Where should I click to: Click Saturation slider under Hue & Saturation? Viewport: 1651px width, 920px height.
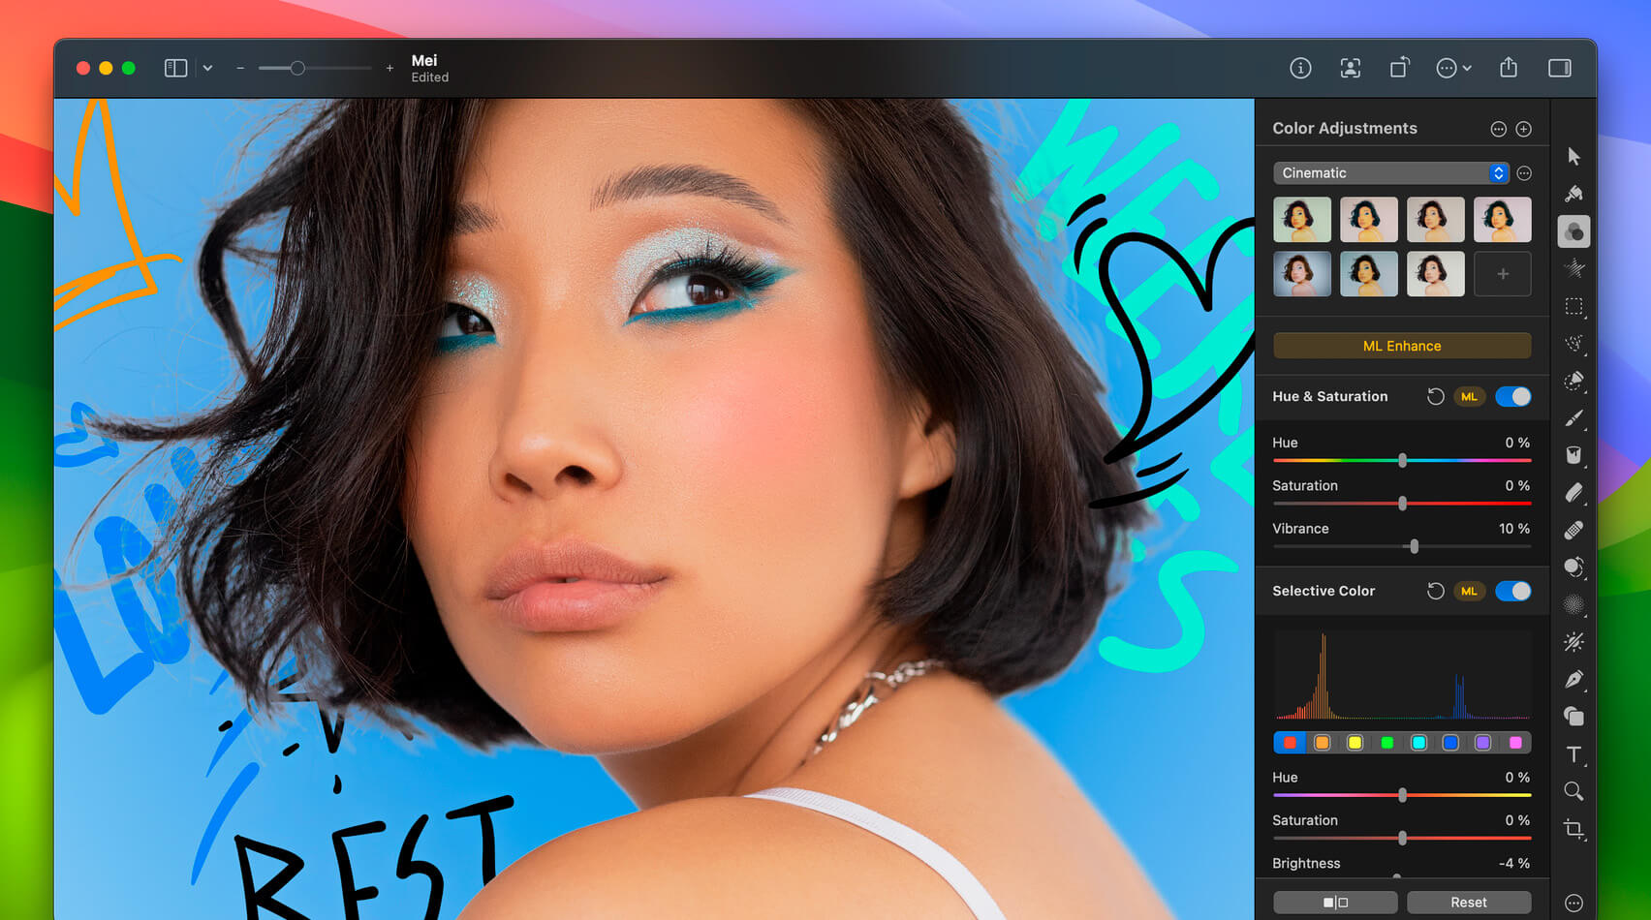pyautogui.click(x=1402, y=504)
